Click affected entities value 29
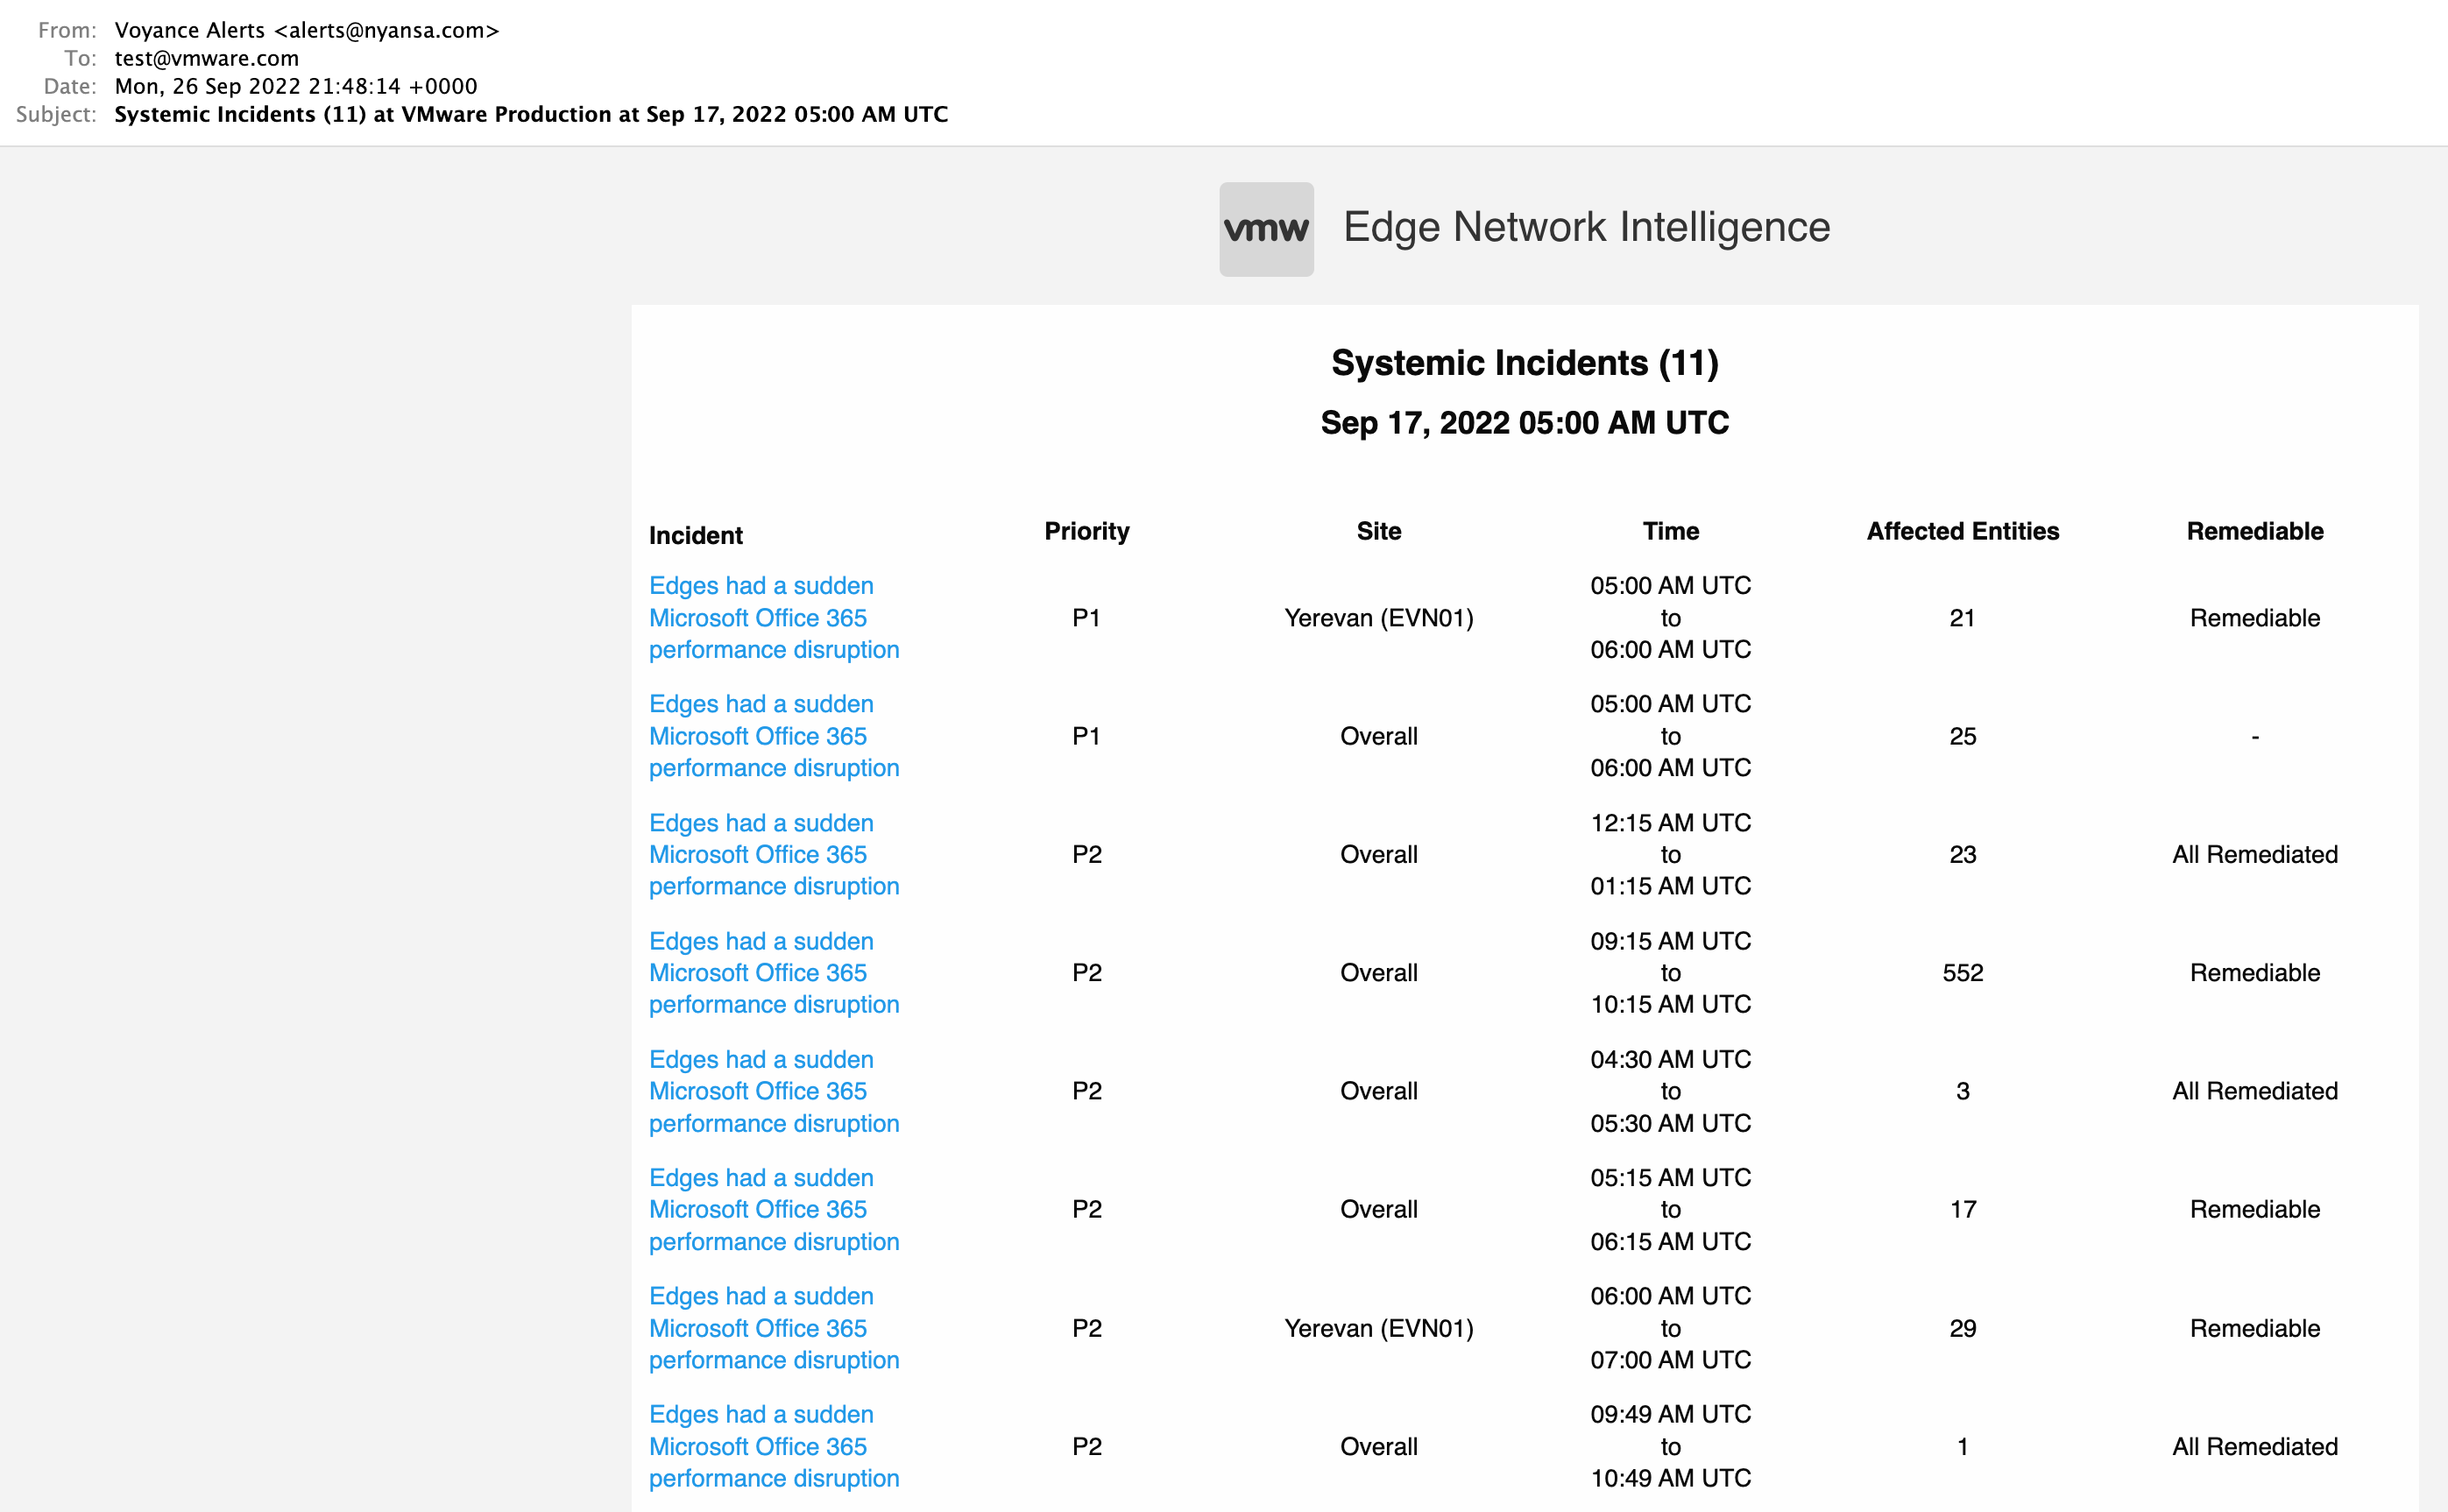2448x1512 pixels. 1963,1328
